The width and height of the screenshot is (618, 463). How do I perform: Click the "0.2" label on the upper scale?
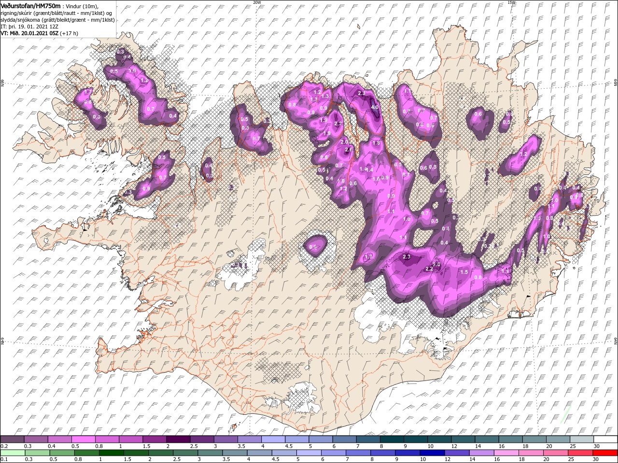click(4, 446)
